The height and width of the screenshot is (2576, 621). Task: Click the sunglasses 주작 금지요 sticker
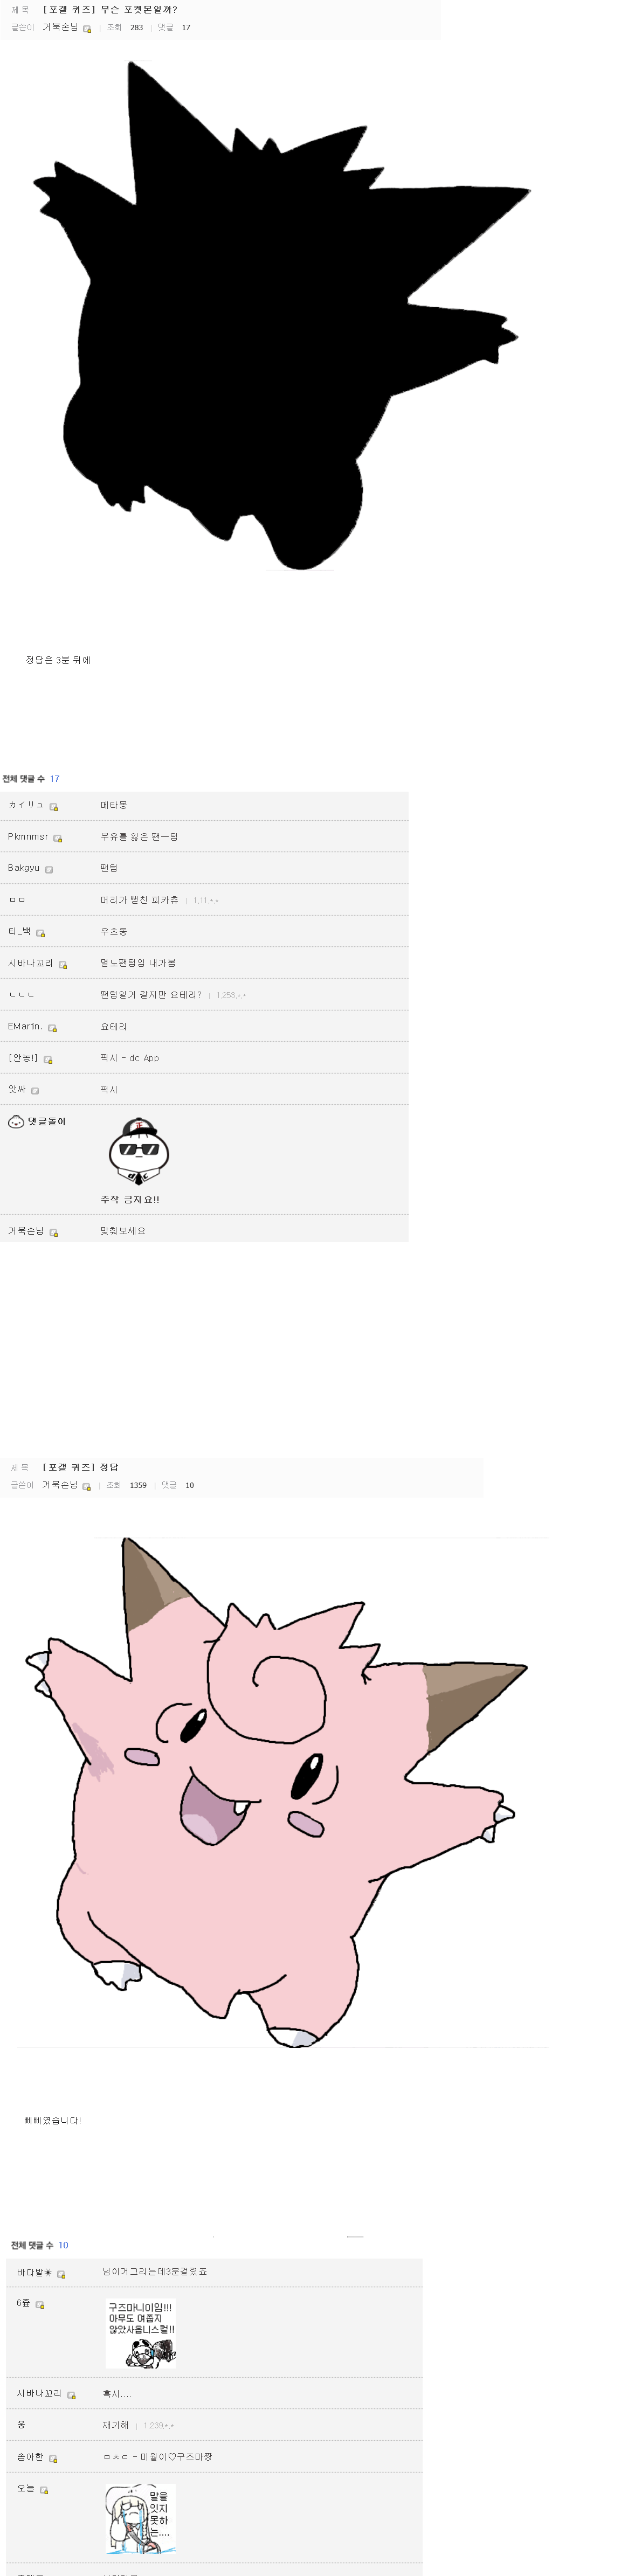pyautogui.click(x=139, y=1152)
